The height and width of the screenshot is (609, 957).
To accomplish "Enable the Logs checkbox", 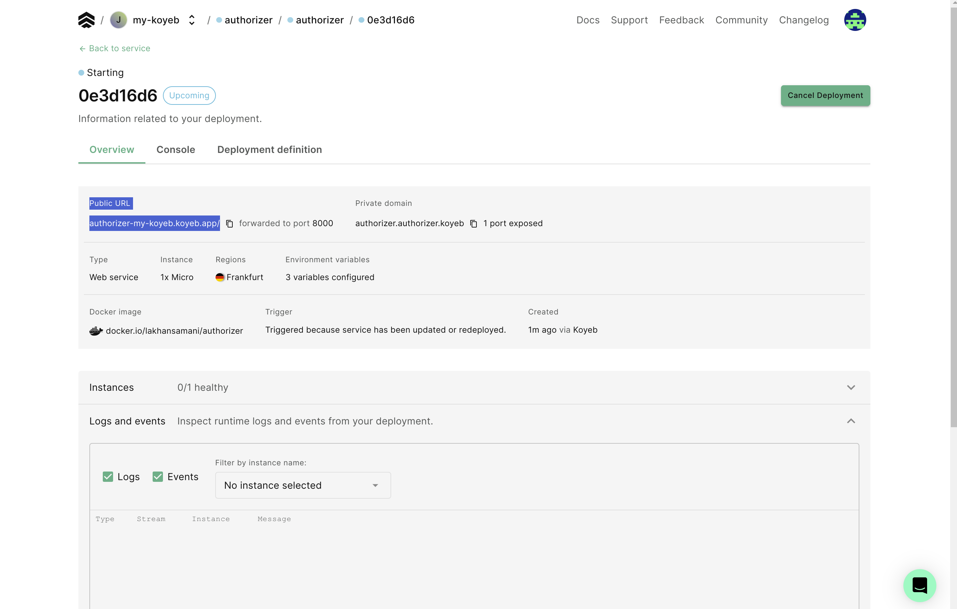I will (x=107, y=476).
